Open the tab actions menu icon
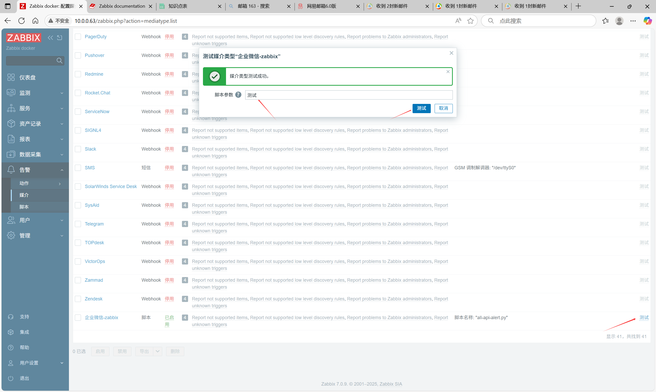The width and height of the screenshot is (656, 392). click(8, 6)
